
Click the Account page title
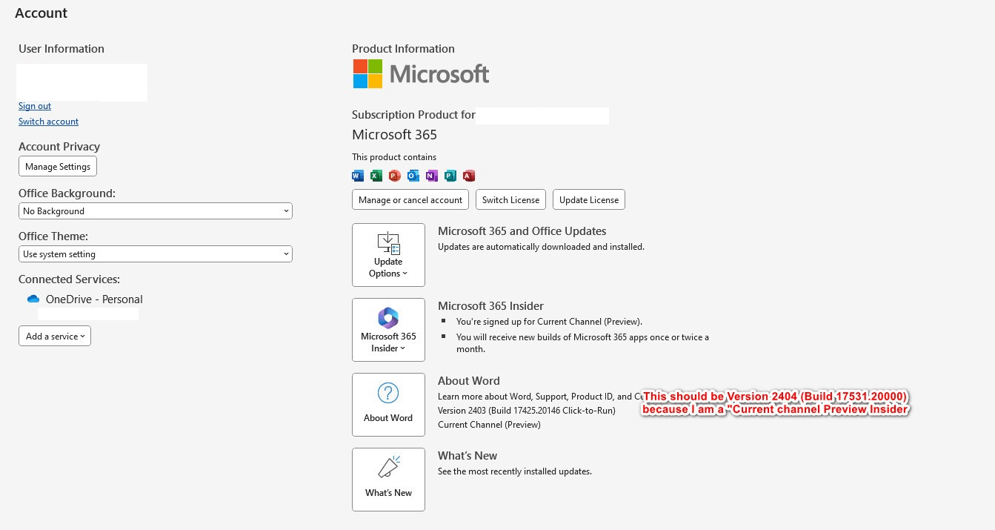[x=41, y=13]
